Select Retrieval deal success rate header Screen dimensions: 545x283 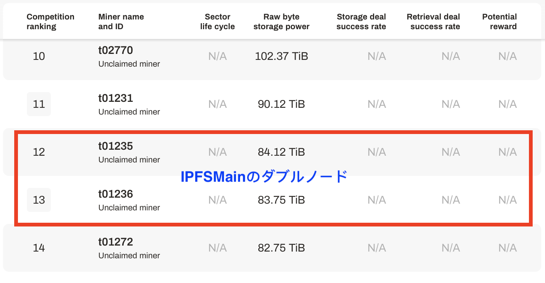[x=433, y=22]
